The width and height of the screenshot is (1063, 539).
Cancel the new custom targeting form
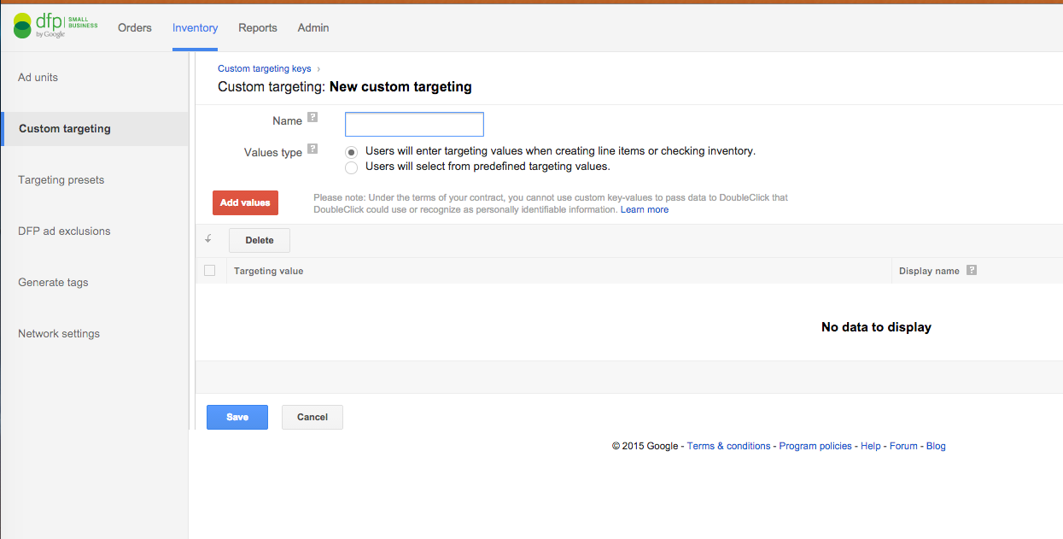click(x=312, y=417)
